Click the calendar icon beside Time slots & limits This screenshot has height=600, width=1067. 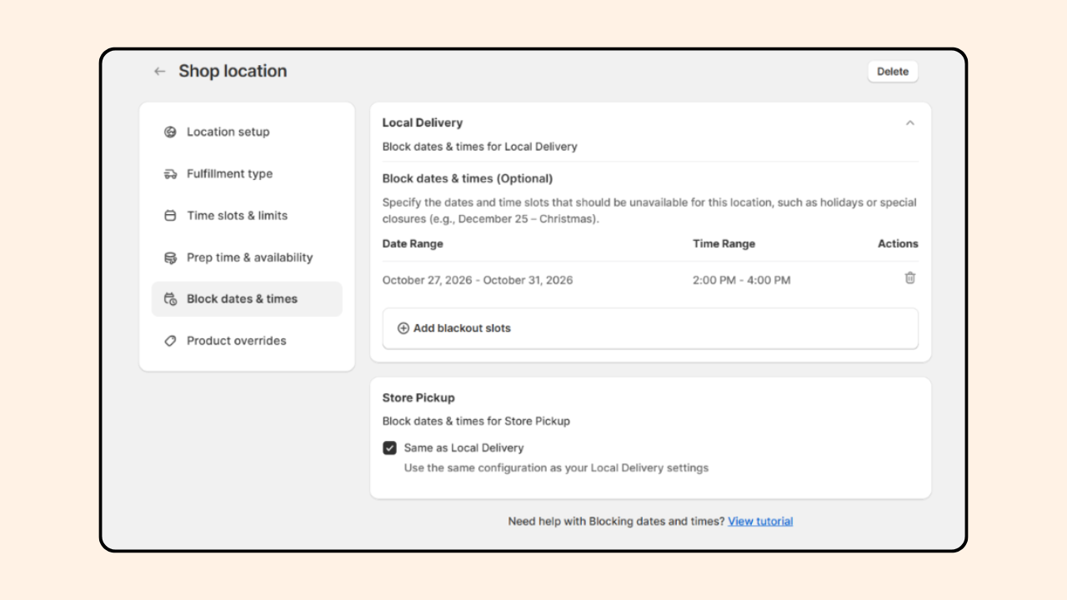coord(170,216)
